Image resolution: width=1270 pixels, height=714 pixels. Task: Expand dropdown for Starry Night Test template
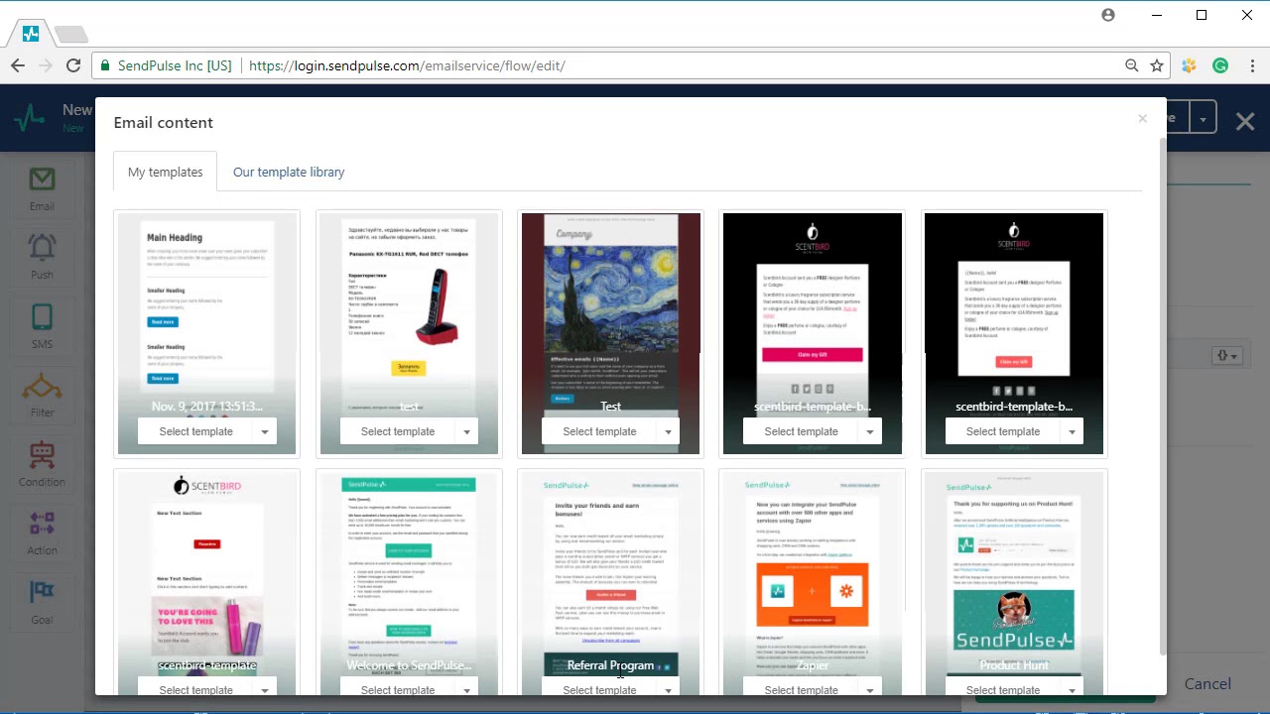(x=668, y=431)
